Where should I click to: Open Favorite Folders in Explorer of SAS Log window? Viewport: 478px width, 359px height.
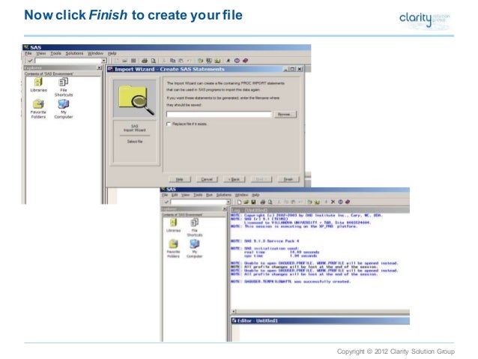click(173, 248)
